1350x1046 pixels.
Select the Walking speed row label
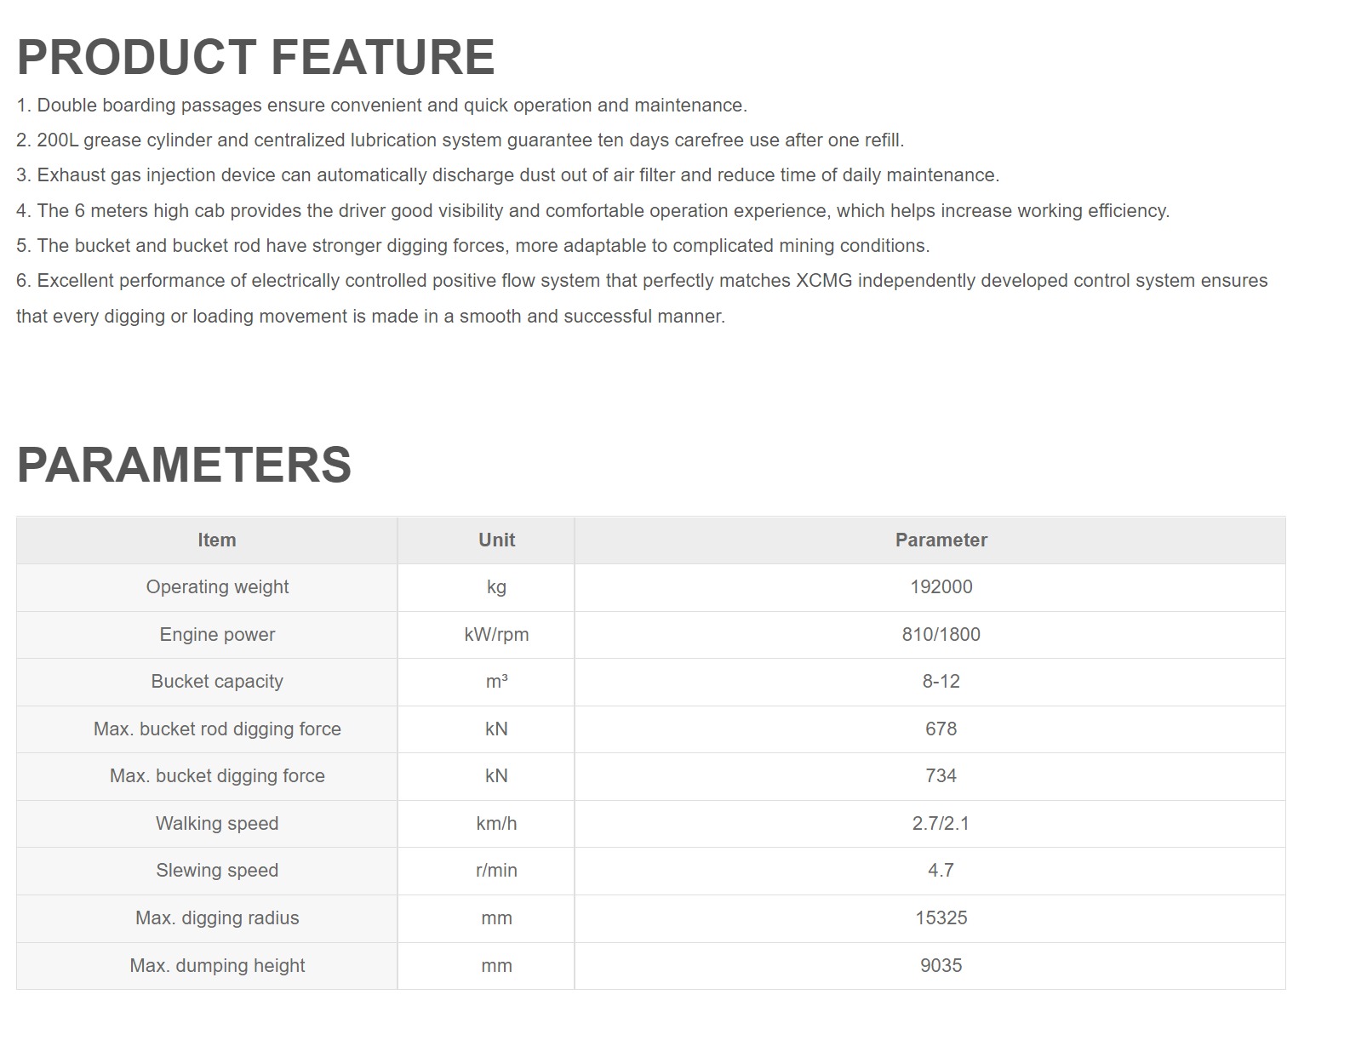(217, 824)
